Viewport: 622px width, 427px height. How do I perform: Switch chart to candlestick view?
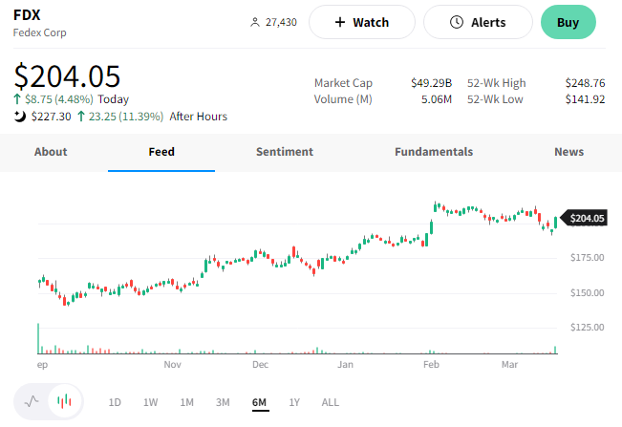(x=64, y=402)
